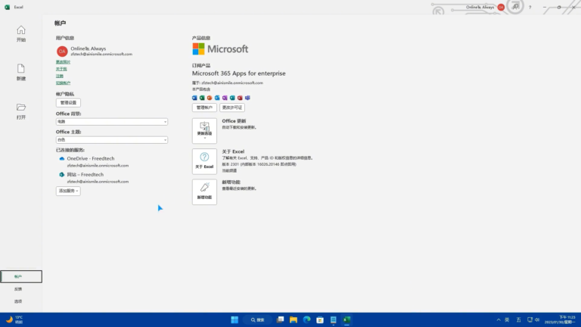
Task: Open the 打开 (Open) page in sidebar
Action: [21, 111]
